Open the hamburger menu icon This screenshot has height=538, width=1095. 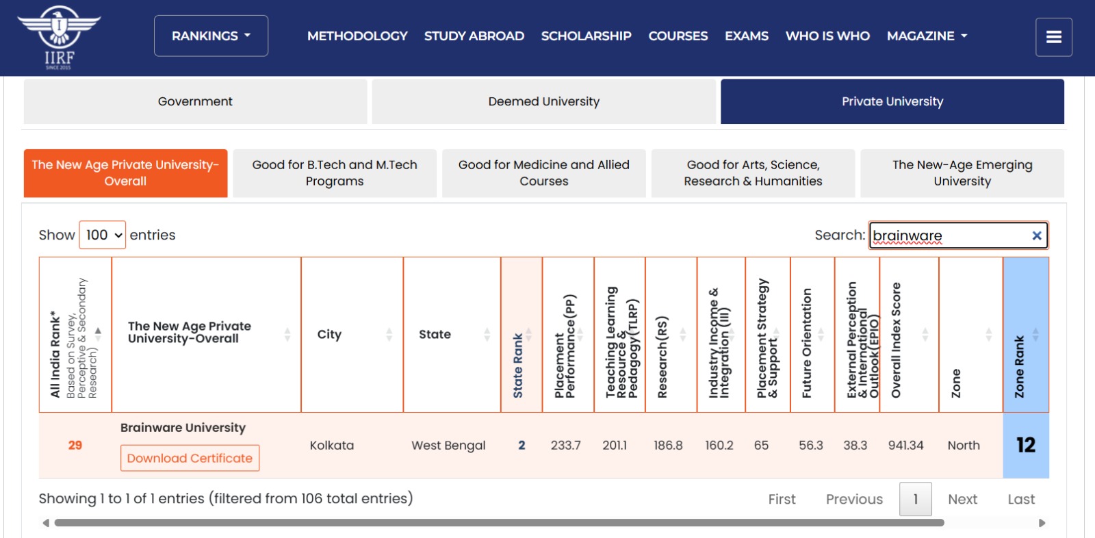(1053, 37)
